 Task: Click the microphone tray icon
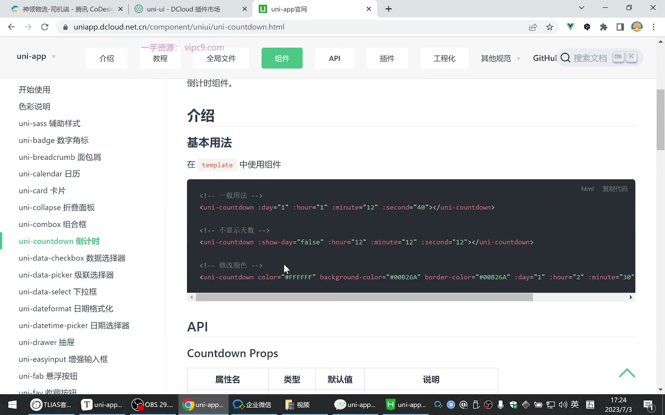[500, 405]
